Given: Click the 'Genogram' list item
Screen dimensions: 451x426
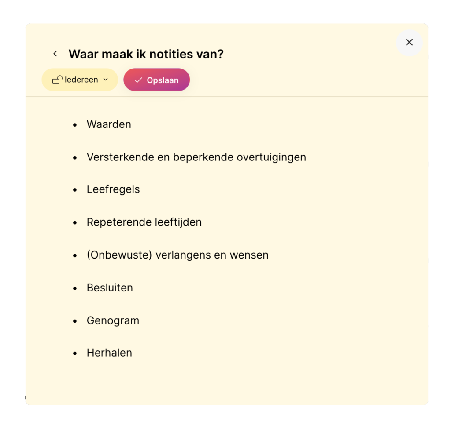Looking at the screenshot, I should click(113, 320).
